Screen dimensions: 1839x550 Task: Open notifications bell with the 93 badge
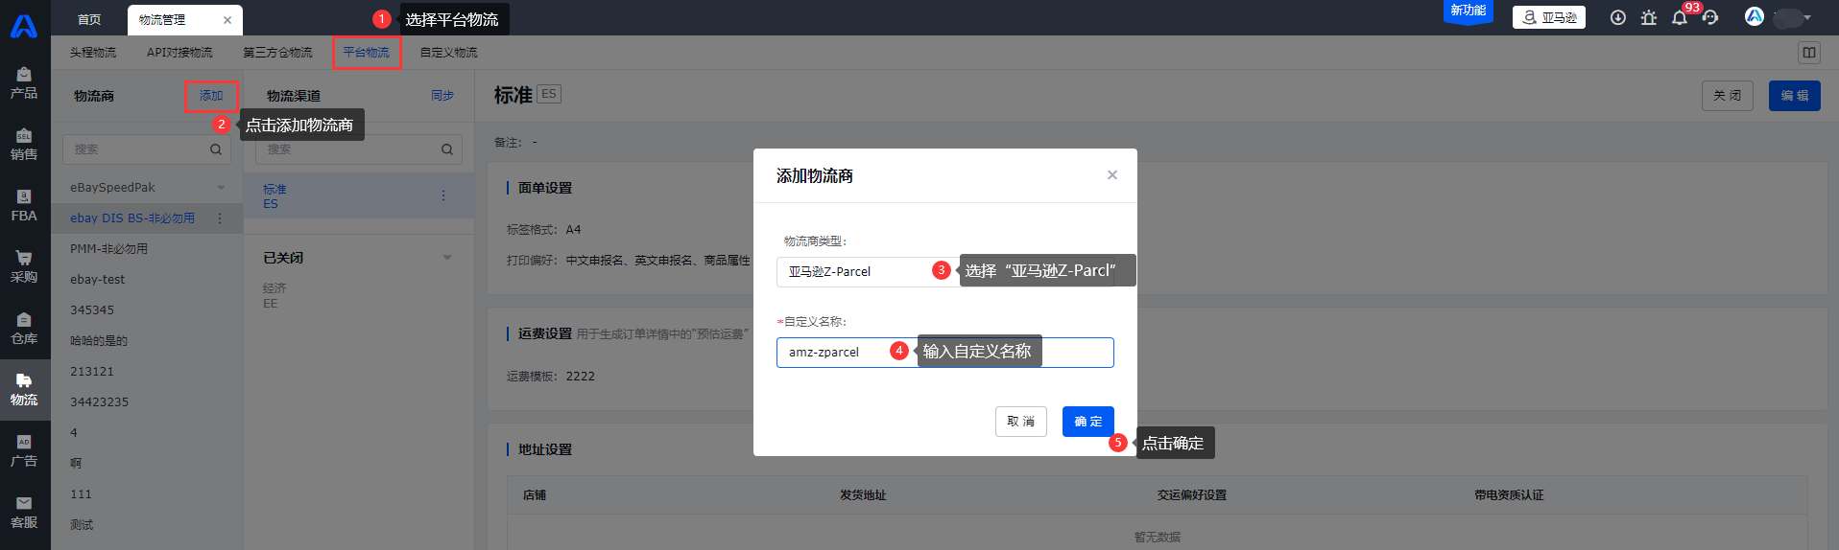click(1680, 17)
